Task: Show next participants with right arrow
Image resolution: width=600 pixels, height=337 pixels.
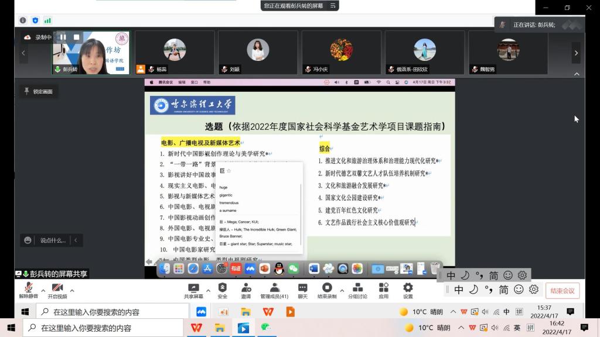Action: (576, 53)
